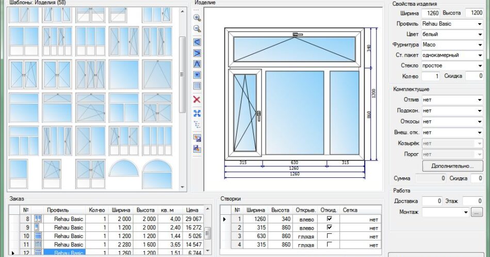The height and width of the screenshot is (257, 490).
Task: Click the grid mesh toolbar icon
Action: pos(197,86)
